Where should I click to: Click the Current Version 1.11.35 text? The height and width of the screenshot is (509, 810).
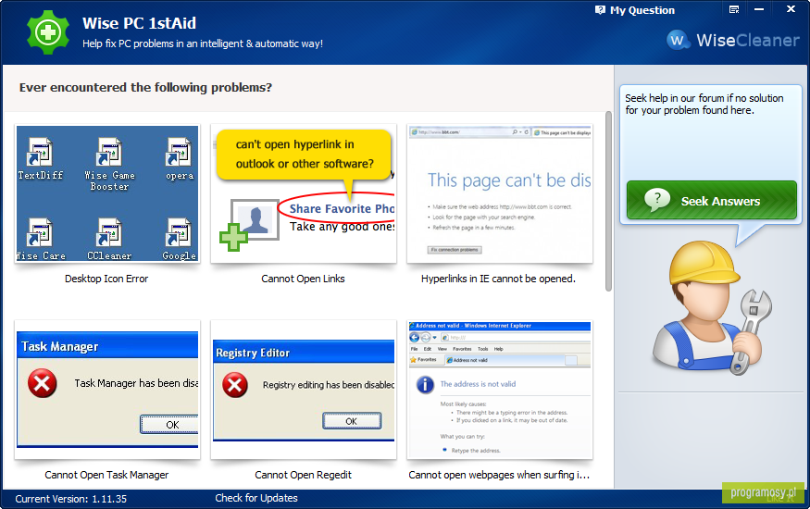click(x=70, y=499)
